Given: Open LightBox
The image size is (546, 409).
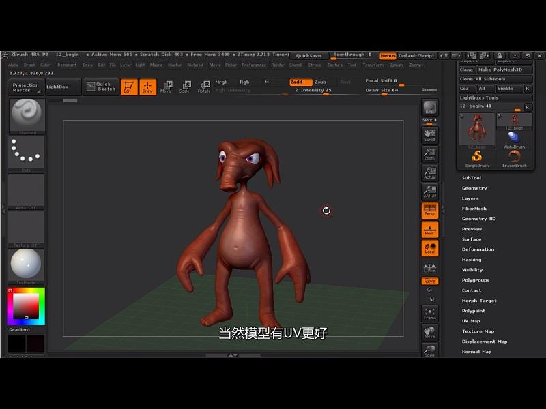Looking at the screenshot, I should (63, 87).
